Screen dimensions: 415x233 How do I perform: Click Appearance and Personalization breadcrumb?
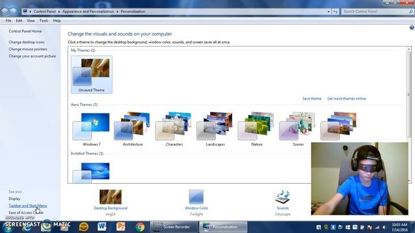coord(88,12)
